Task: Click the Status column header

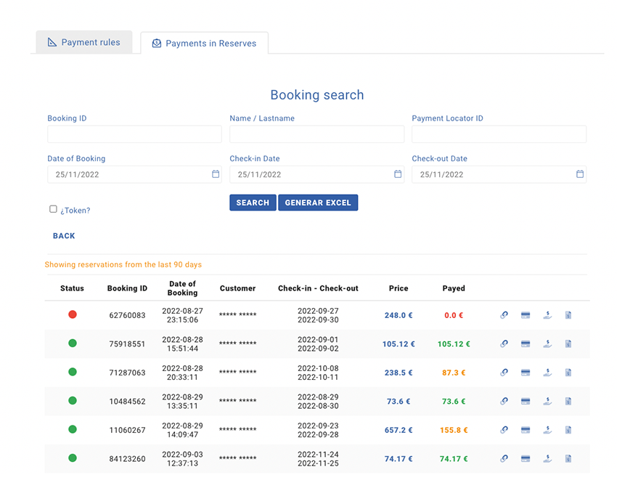Action: point(72,288)
